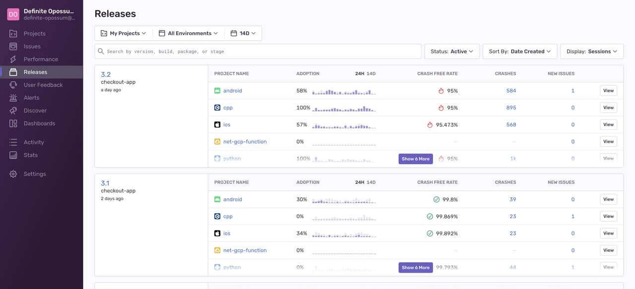Click android adoption sparkline in release 3.2
Screen dimensions: 635x289
(344, 92)
